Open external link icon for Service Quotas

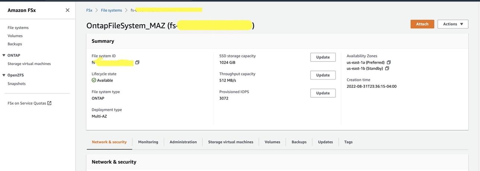(x=50, y=103)
